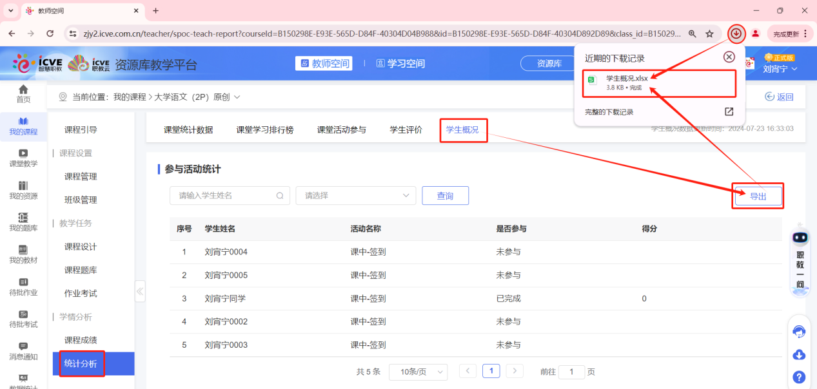Open the 学生评价 tab

(405, 129)
